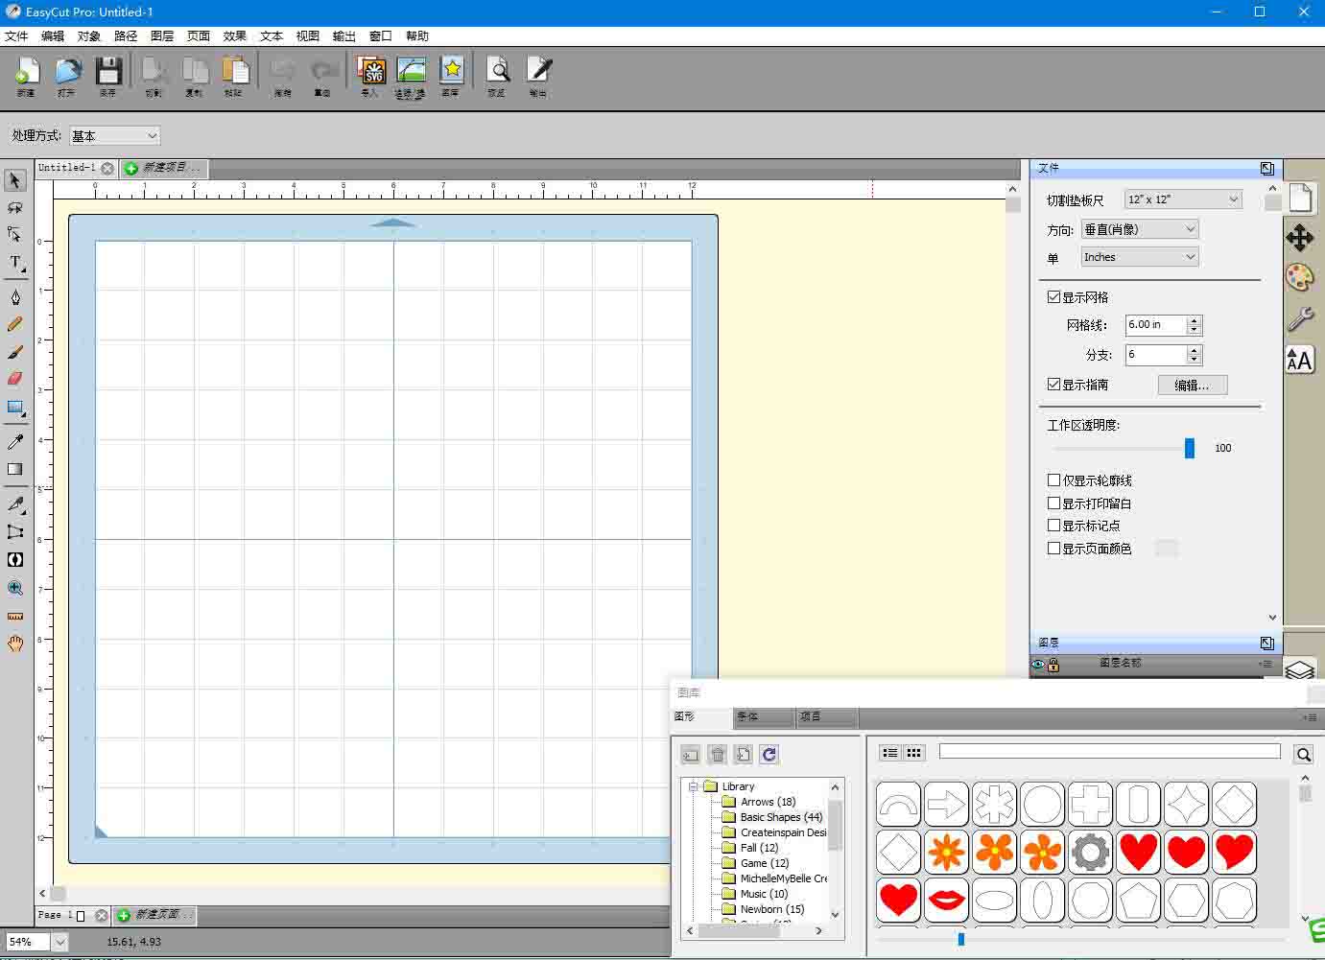The image size is (1325, 960).
Task: Open the AA text side panel
Action: point(1300,360)
